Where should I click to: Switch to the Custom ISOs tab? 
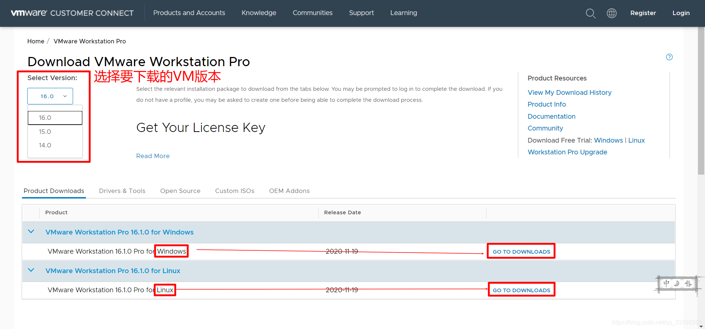pyautogui.click(x=235, y=191)
